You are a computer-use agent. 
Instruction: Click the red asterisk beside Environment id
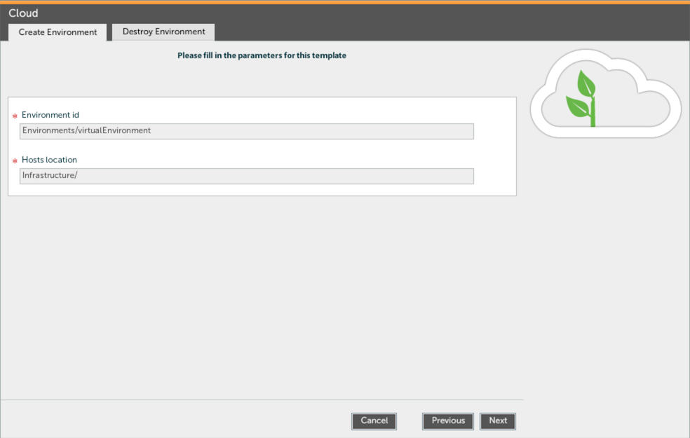pos(14,116)
